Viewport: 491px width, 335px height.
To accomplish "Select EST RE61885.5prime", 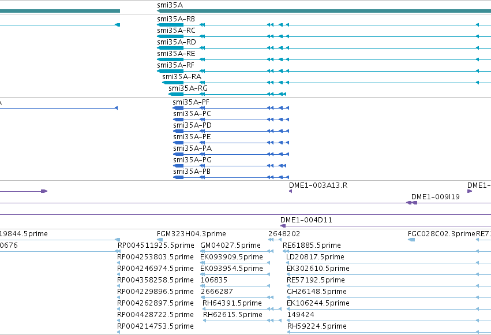I will point(312,245).
